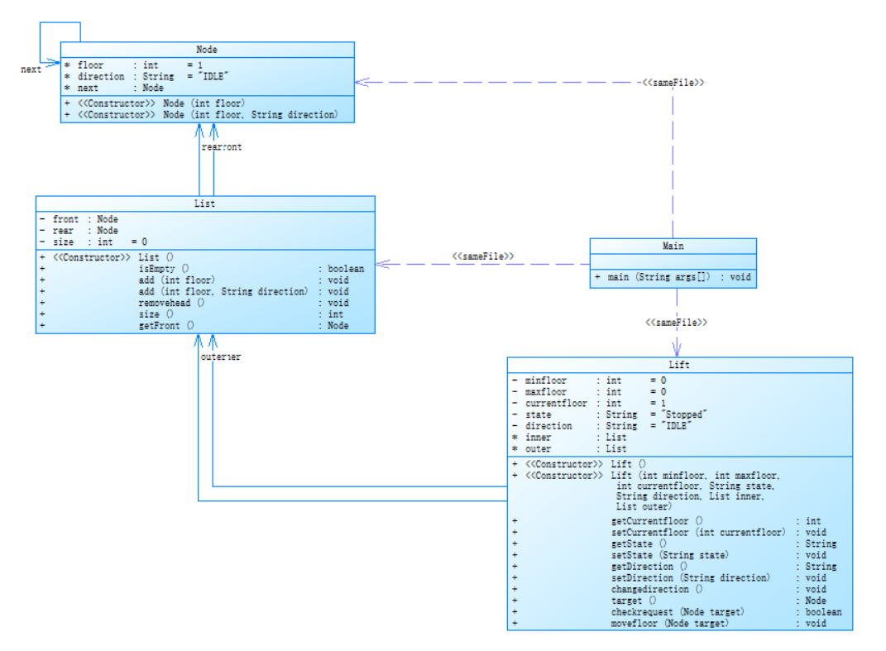Select the Node(int floor, String direction) constructor

[x=250, y=115]
